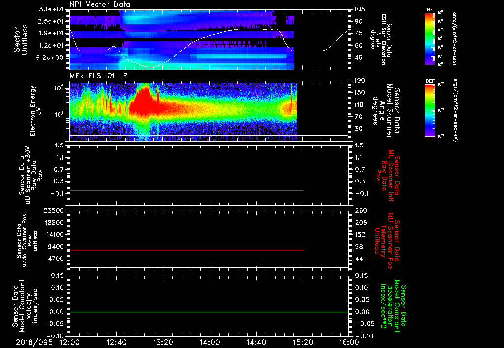This screenshot has height=348, width=504.
Task: Click the red line in MU Scanner +30V panel
Action: [x=187, y=190]
